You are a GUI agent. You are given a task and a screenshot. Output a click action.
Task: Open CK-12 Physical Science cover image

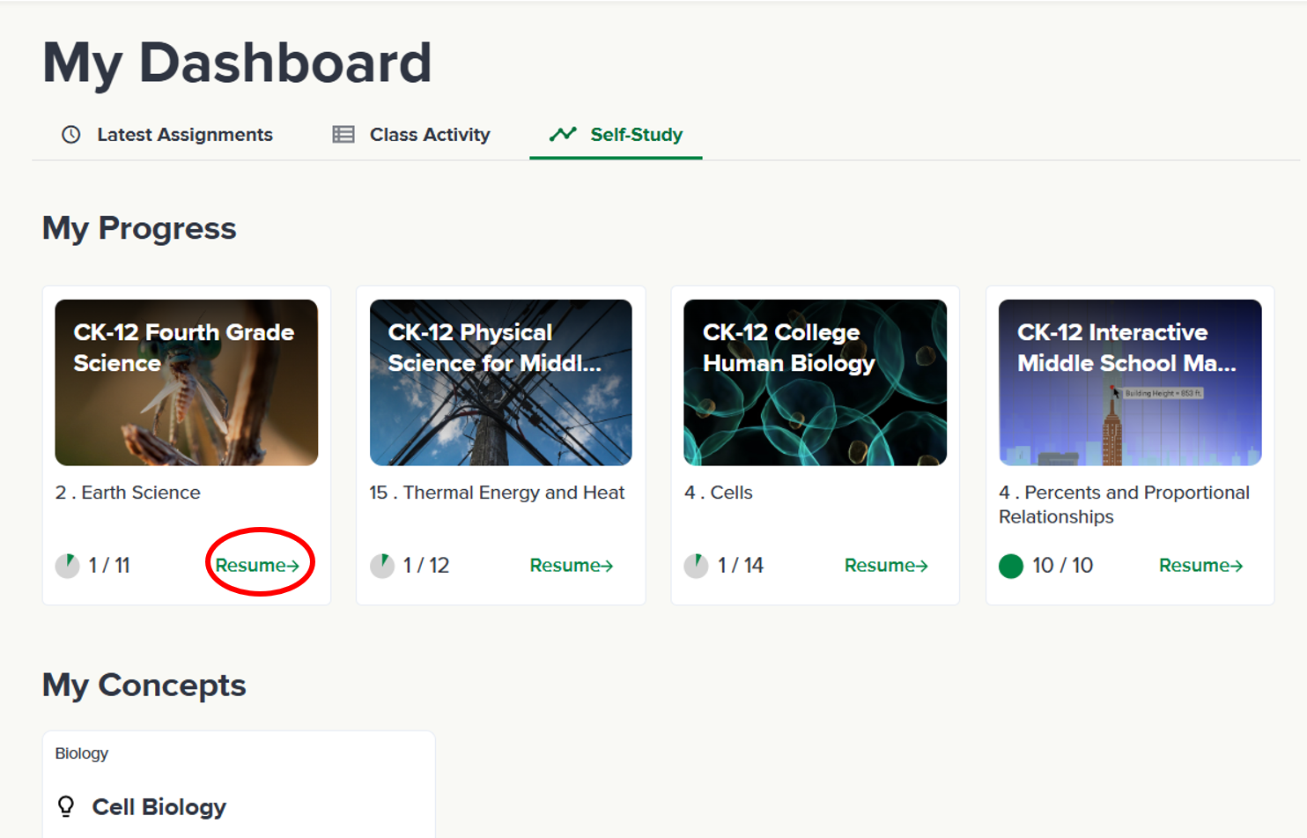(501, 382)
